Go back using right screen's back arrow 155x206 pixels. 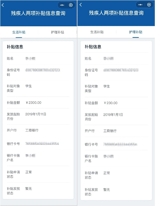click(81, 5)
